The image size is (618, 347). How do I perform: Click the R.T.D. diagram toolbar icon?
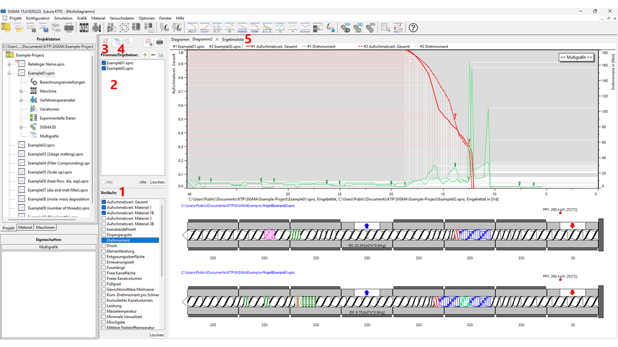pos(267,27)
